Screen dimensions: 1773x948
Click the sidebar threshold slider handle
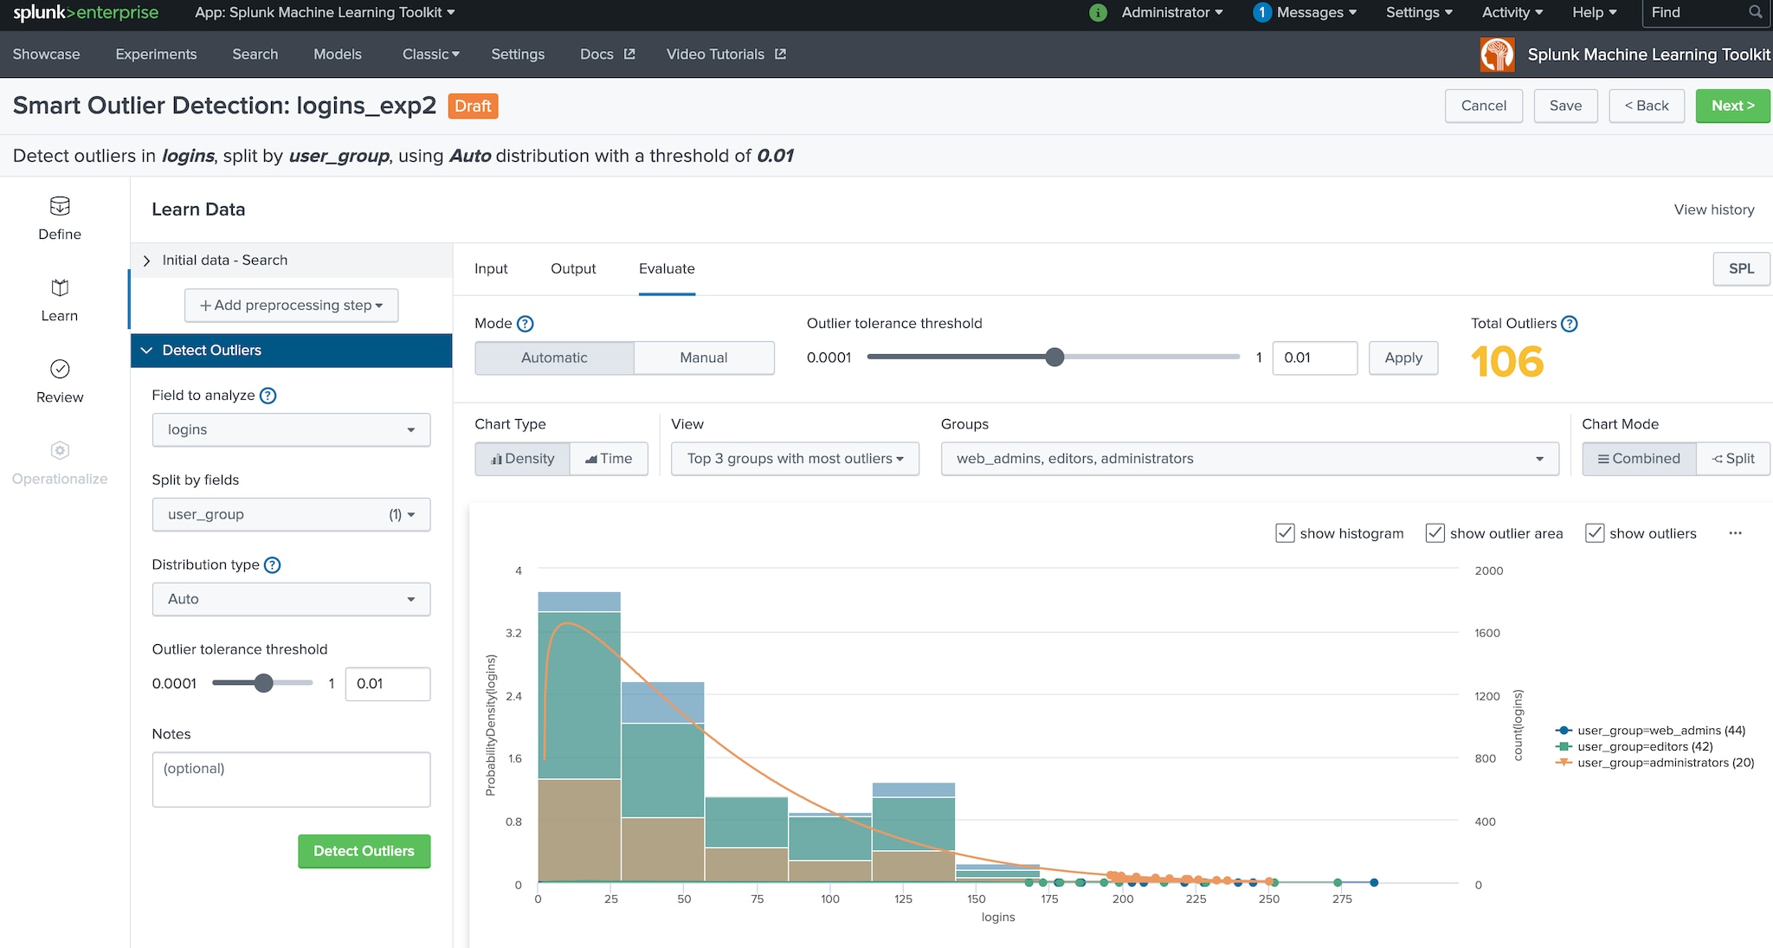pyautogui.click(x=264, y=683)
